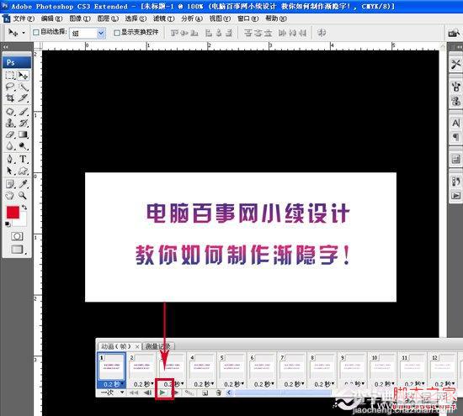Open the foreground red color swatch
This screenshot has width=463, height=416.
pos(13,213)
